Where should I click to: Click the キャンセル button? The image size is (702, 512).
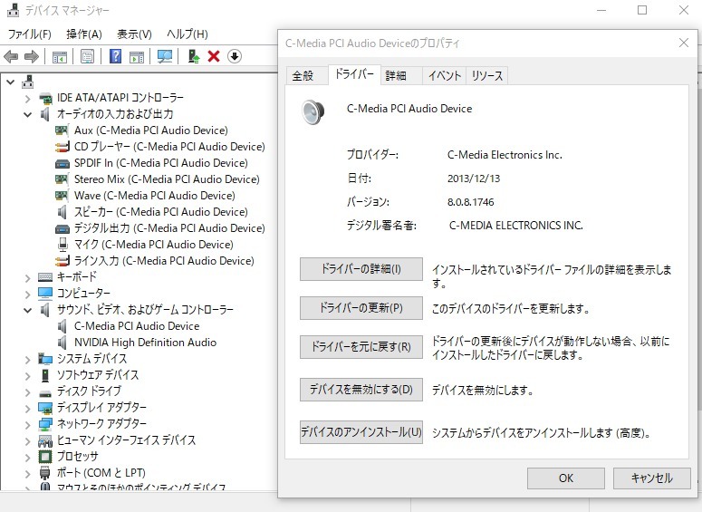click(x=651, y=478)
